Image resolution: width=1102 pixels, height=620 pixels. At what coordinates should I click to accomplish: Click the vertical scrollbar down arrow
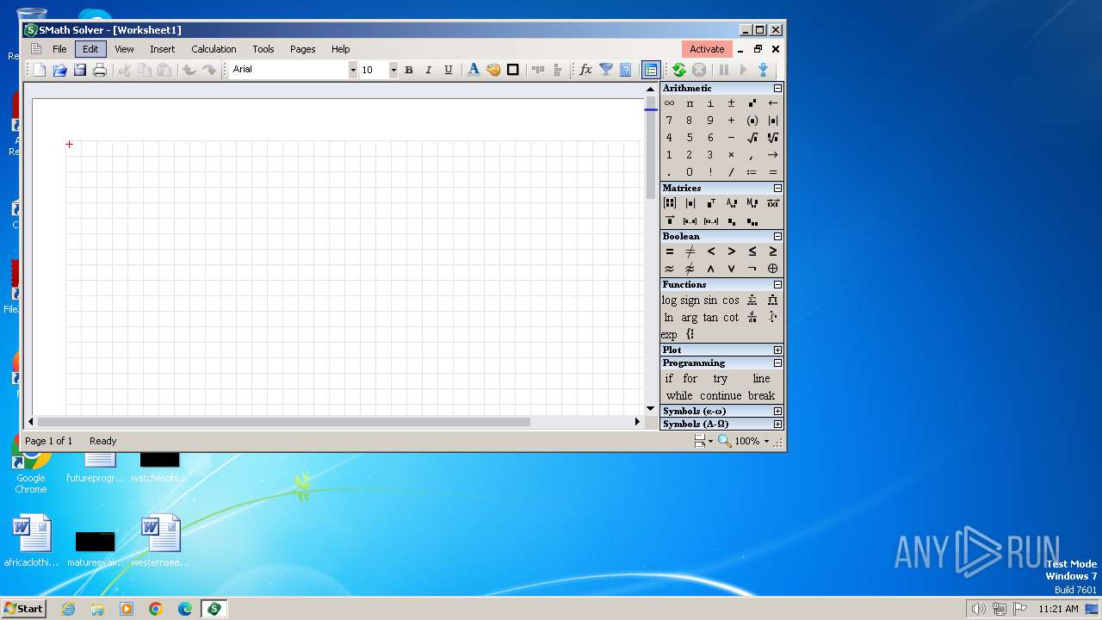pos(650,409)
